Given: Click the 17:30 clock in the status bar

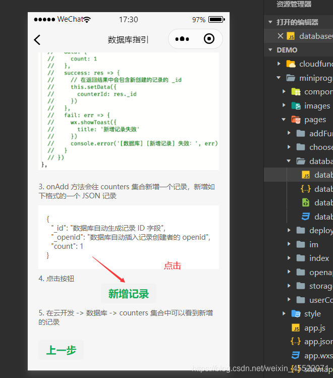Looking at the screenshot, I should click(129, 20).
